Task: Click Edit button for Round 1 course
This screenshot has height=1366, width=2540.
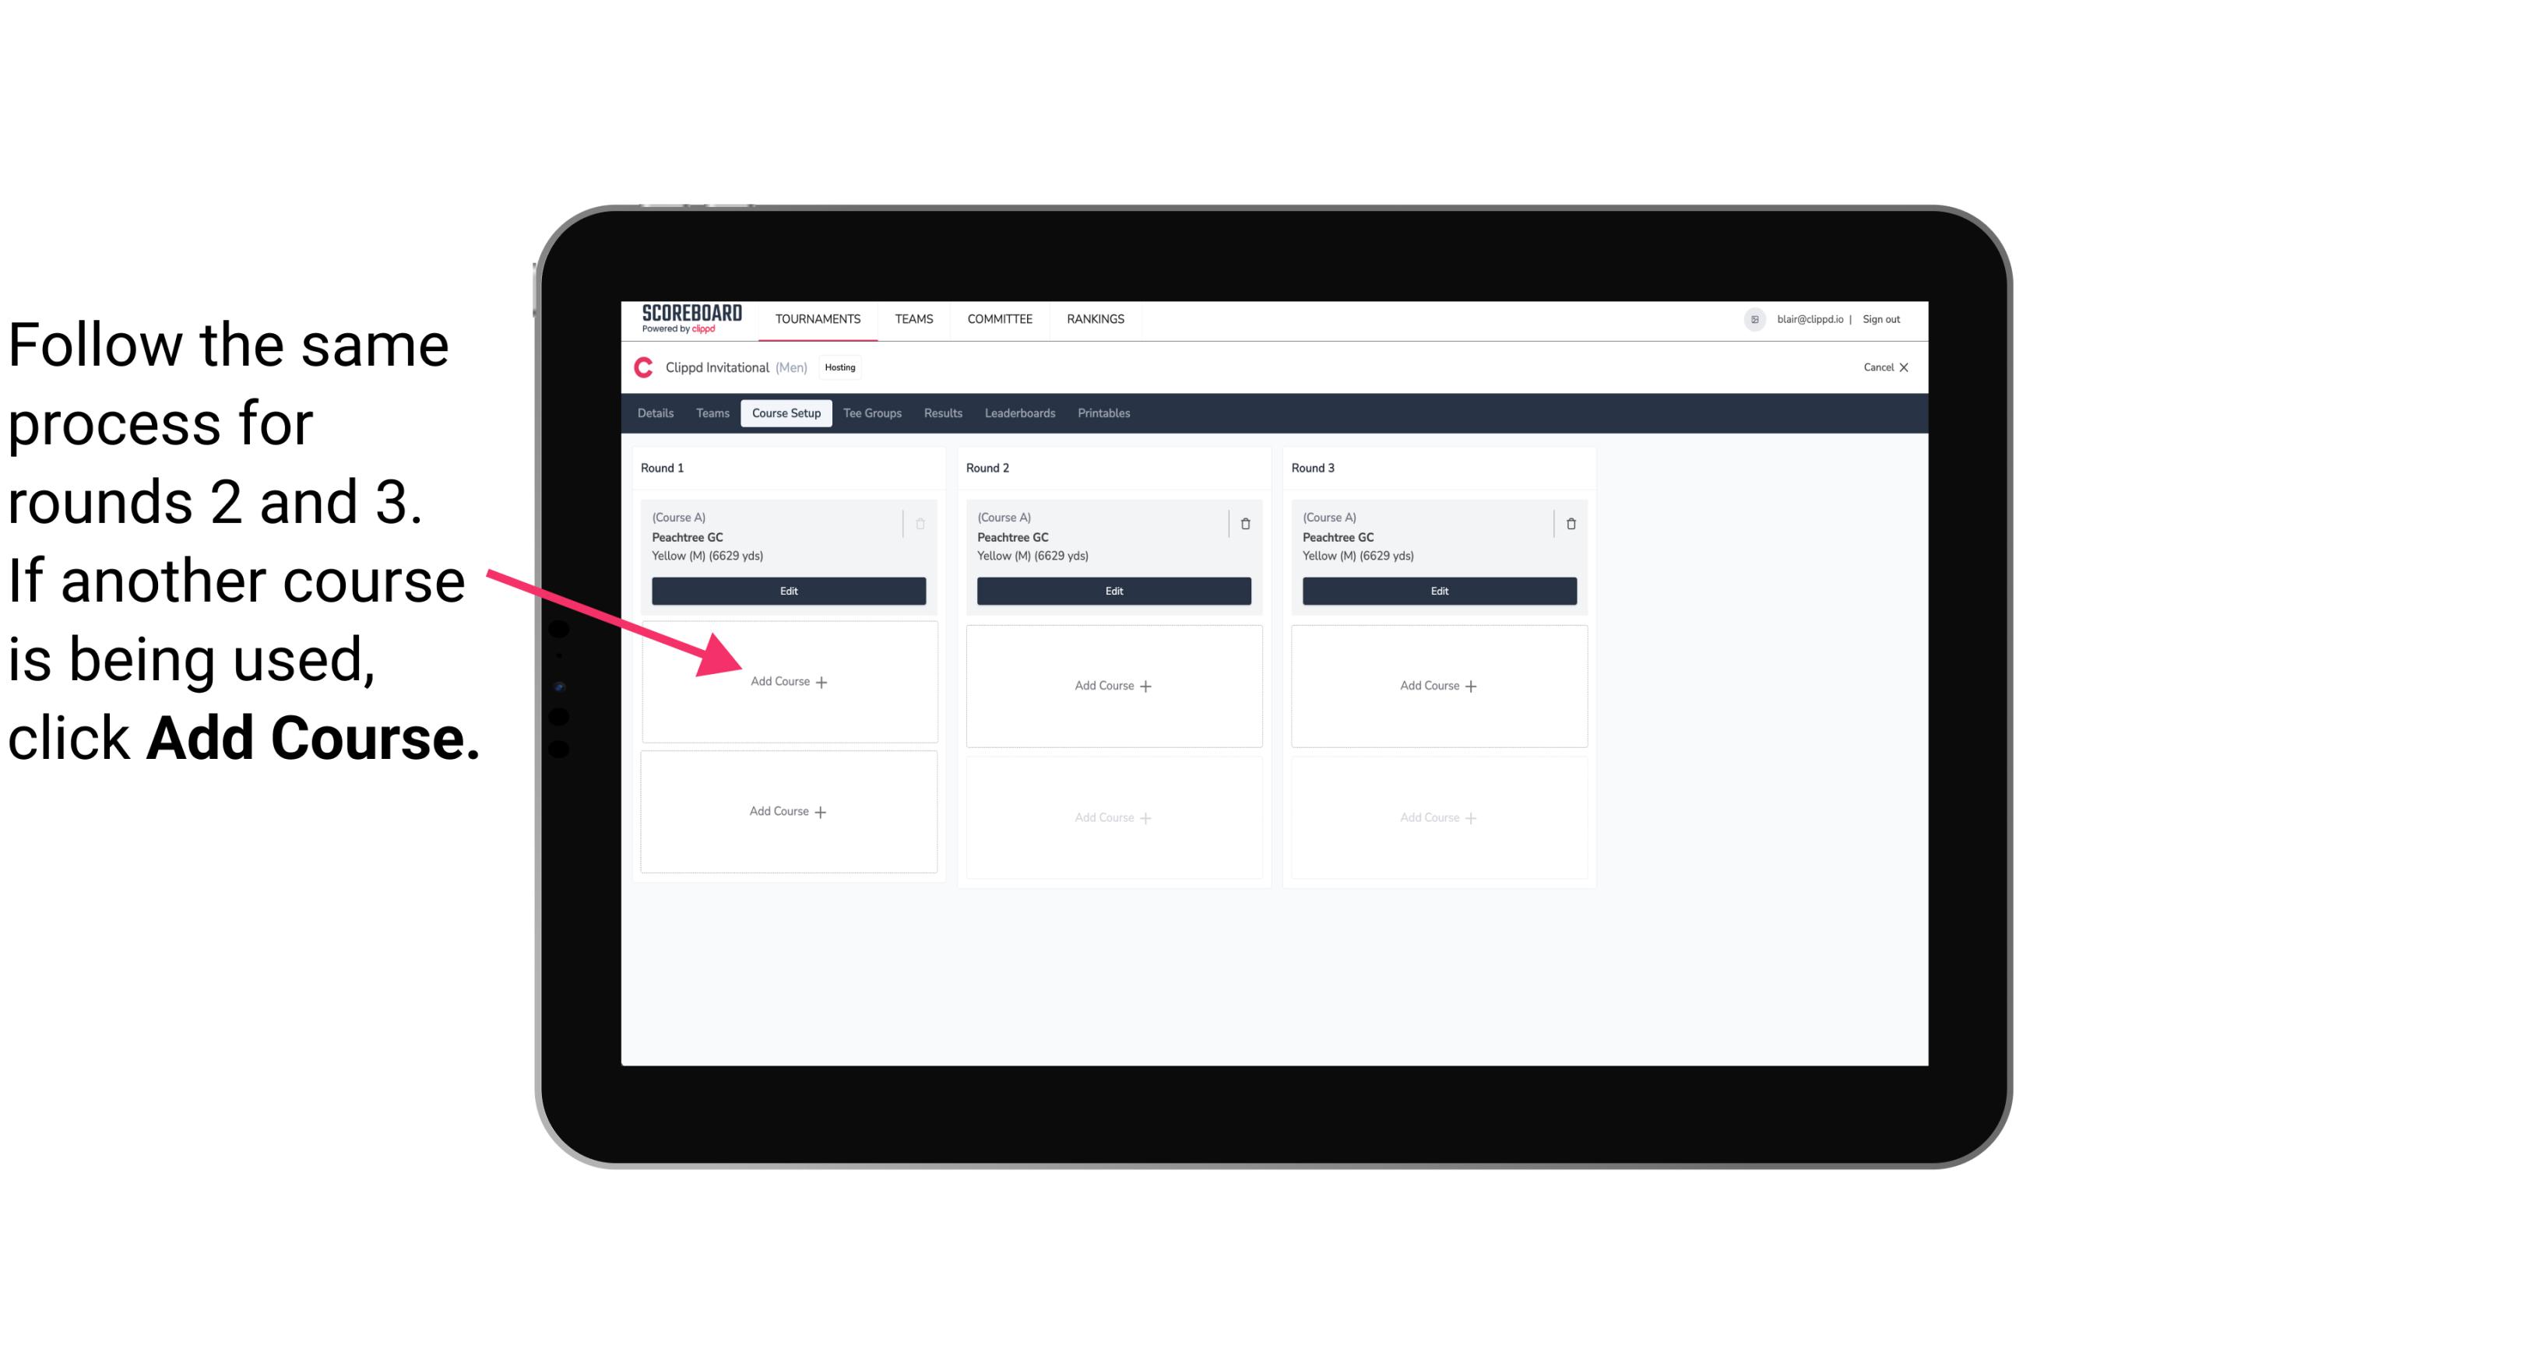Action: point(787,591)
